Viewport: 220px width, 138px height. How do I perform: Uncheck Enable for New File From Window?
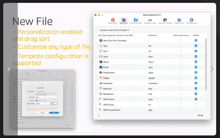click(196, 40)
